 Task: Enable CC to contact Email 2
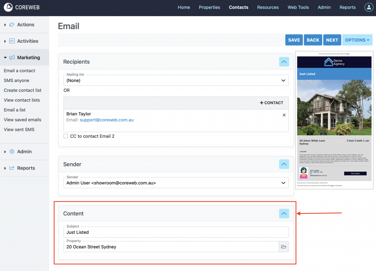pos(66,136)
